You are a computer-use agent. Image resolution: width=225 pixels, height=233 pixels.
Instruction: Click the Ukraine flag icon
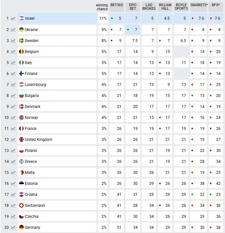(22, 30)
